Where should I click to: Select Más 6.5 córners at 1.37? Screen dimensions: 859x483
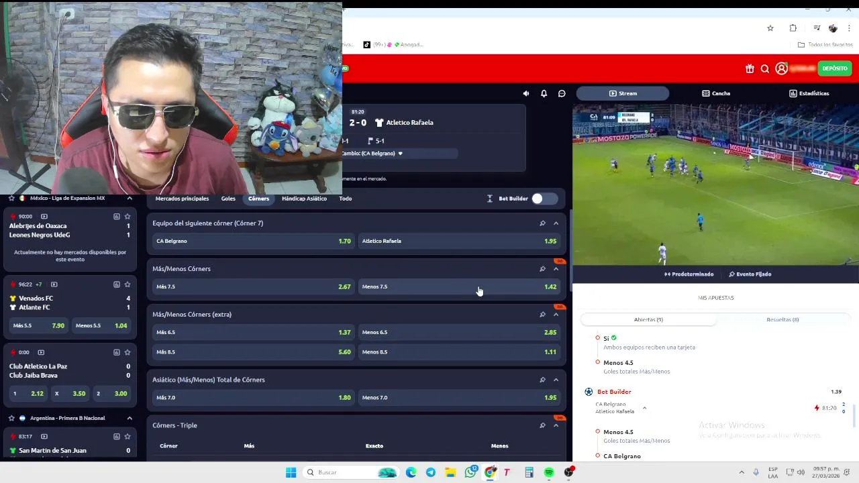(x=253, y=332)
